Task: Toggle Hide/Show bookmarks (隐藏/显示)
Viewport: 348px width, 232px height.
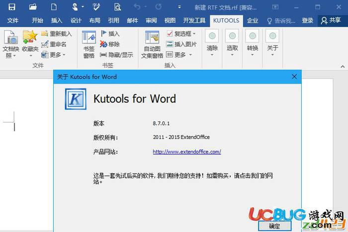Action: [x=116, y=55]
